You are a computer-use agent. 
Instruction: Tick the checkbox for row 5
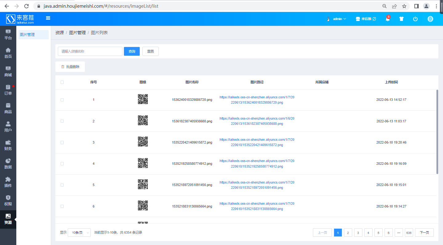coord(62,185)
